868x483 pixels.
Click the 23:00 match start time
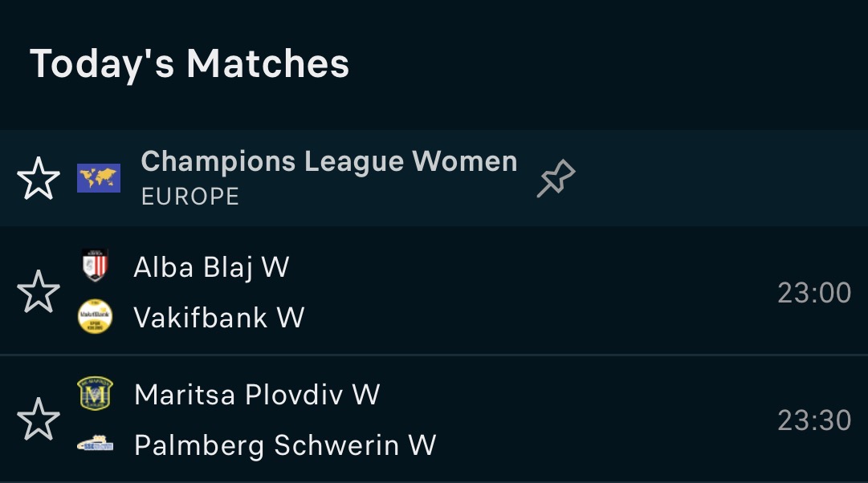click(x=813, y=293)
